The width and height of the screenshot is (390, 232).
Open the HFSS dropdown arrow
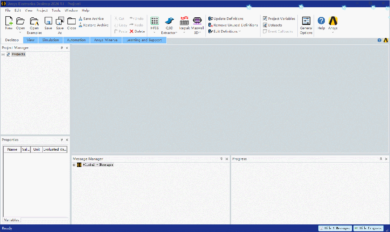[x=154, y=33]
